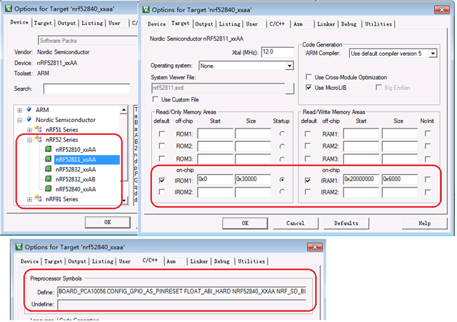Screen dimensions: 457x322
Task: Toggle Use Custom File checkbox
Action: tap(156, 99)
